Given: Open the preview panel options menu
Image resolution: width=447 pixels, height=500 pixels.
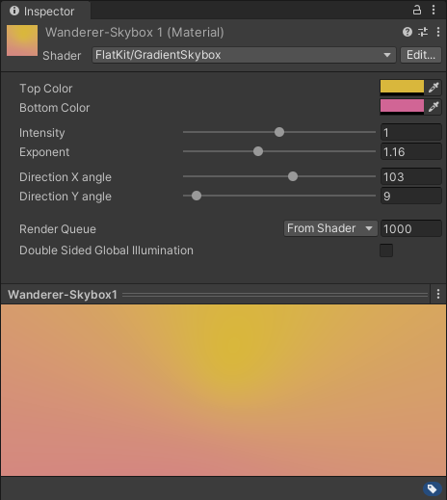Looking at the screenshot, I should 438,294.
